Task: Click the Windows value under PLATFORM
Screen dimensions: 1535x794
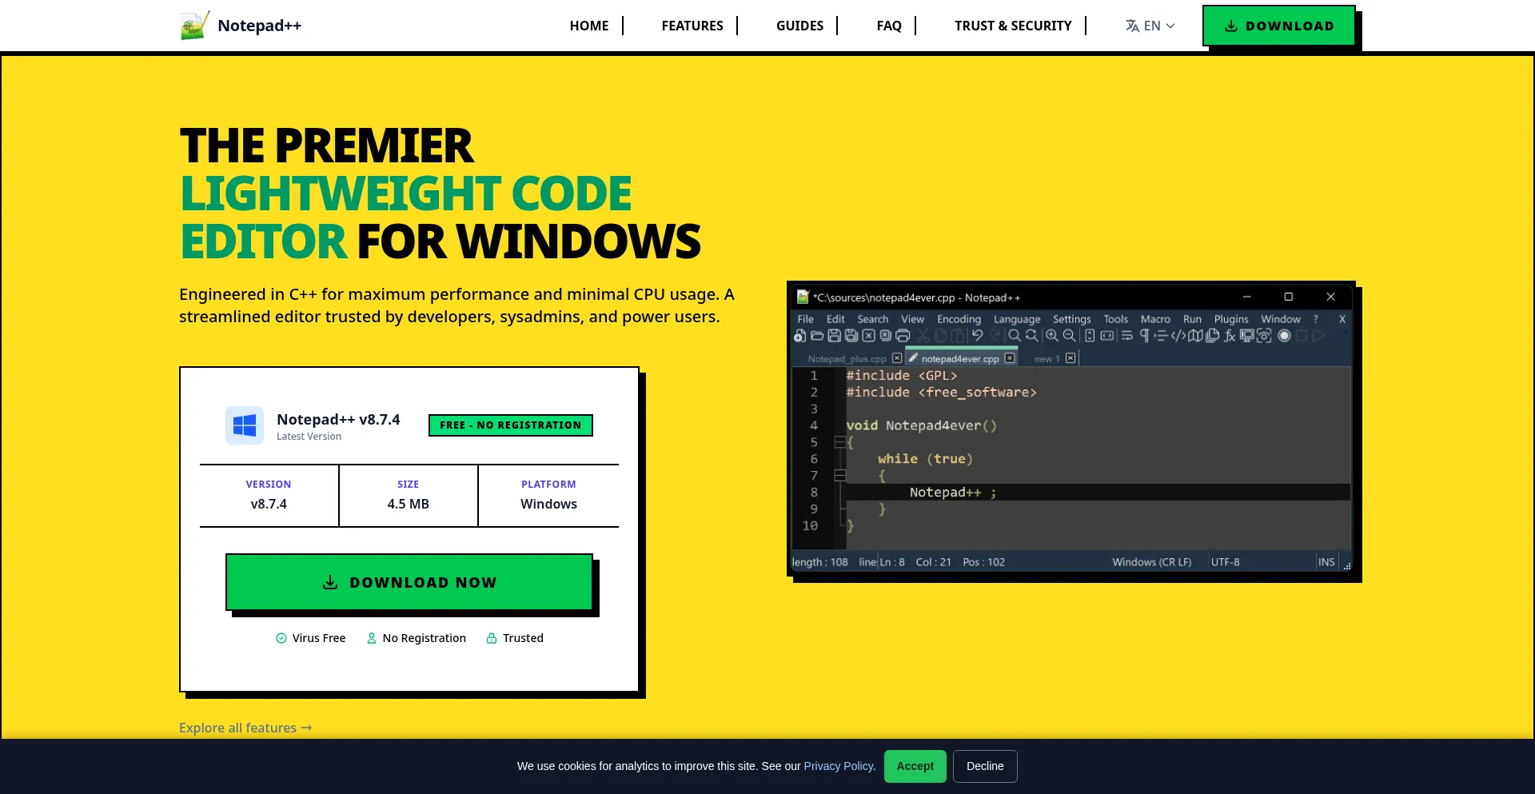Action: [548, 504]
